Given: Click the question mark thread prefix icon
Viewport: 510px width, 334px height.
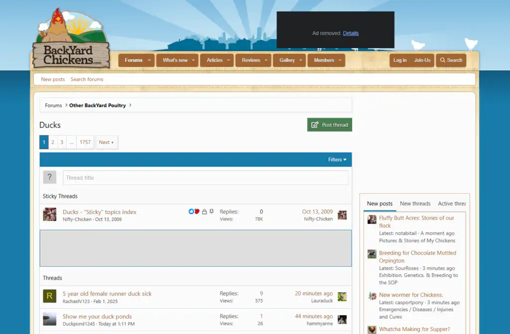Looking at the screenshot, I should click(x=49, y=177).
